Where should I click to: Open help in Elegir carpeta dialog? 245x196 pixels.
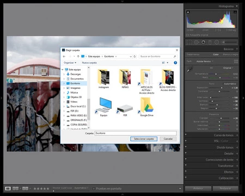pos(175,63)
